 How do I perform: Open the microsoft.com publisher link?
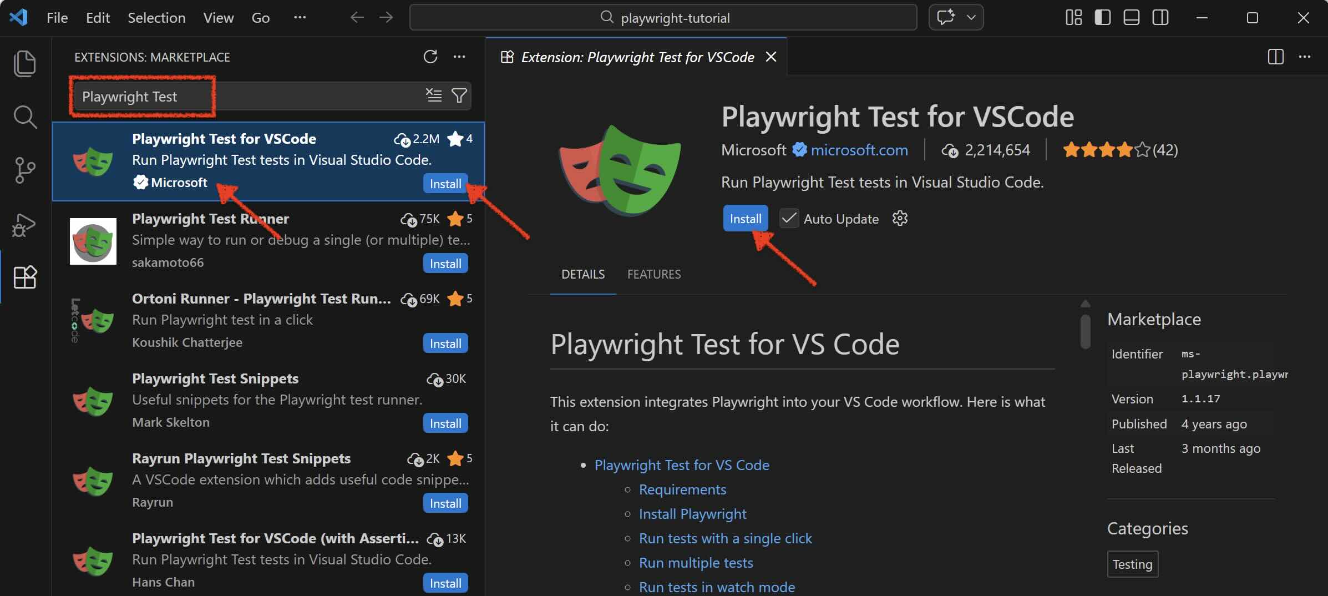pyautogui.click(x=859, y=149)
